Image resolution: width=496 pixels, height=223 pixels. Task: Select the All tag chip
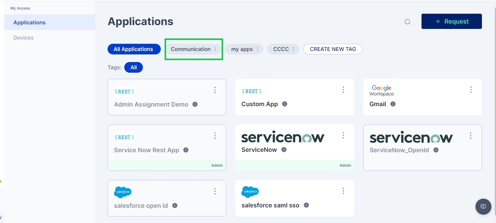(x=133, y=67)
